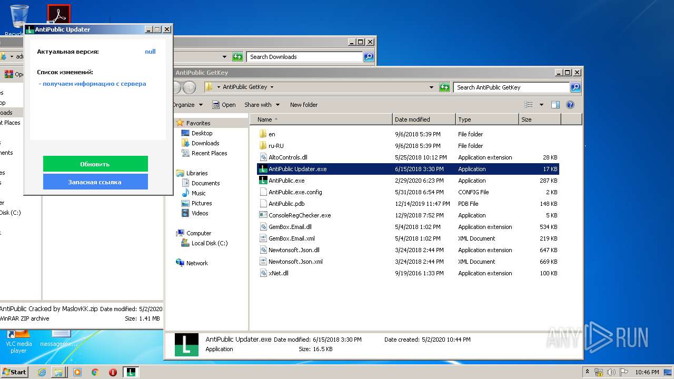Open Recent Places in navigation pane
The image size is (674, 379).
point(209,153)
